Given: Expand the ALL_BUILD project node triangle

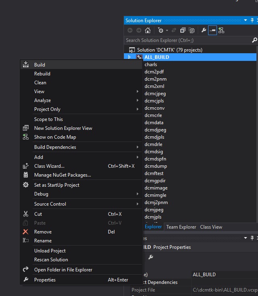Looking at the screenshot, I should (129, 57).
